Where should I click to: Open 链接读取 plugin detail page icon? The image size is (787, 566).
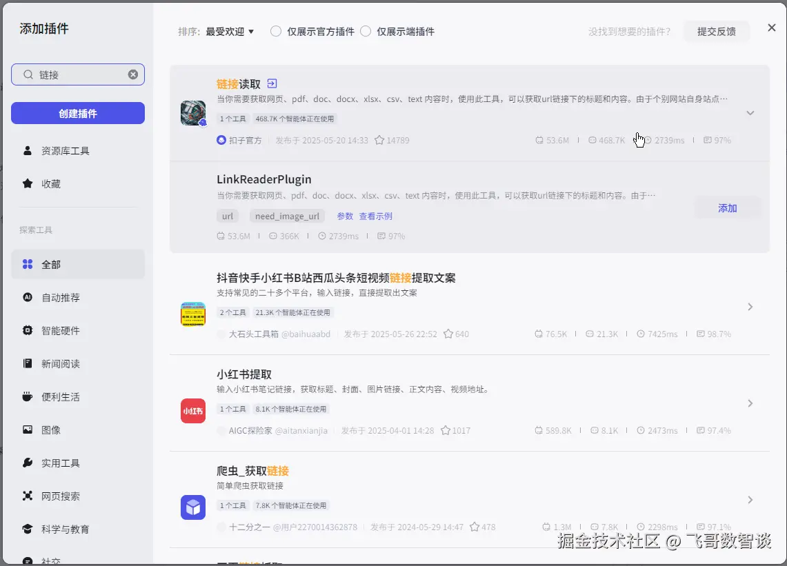tap(272, 84)
